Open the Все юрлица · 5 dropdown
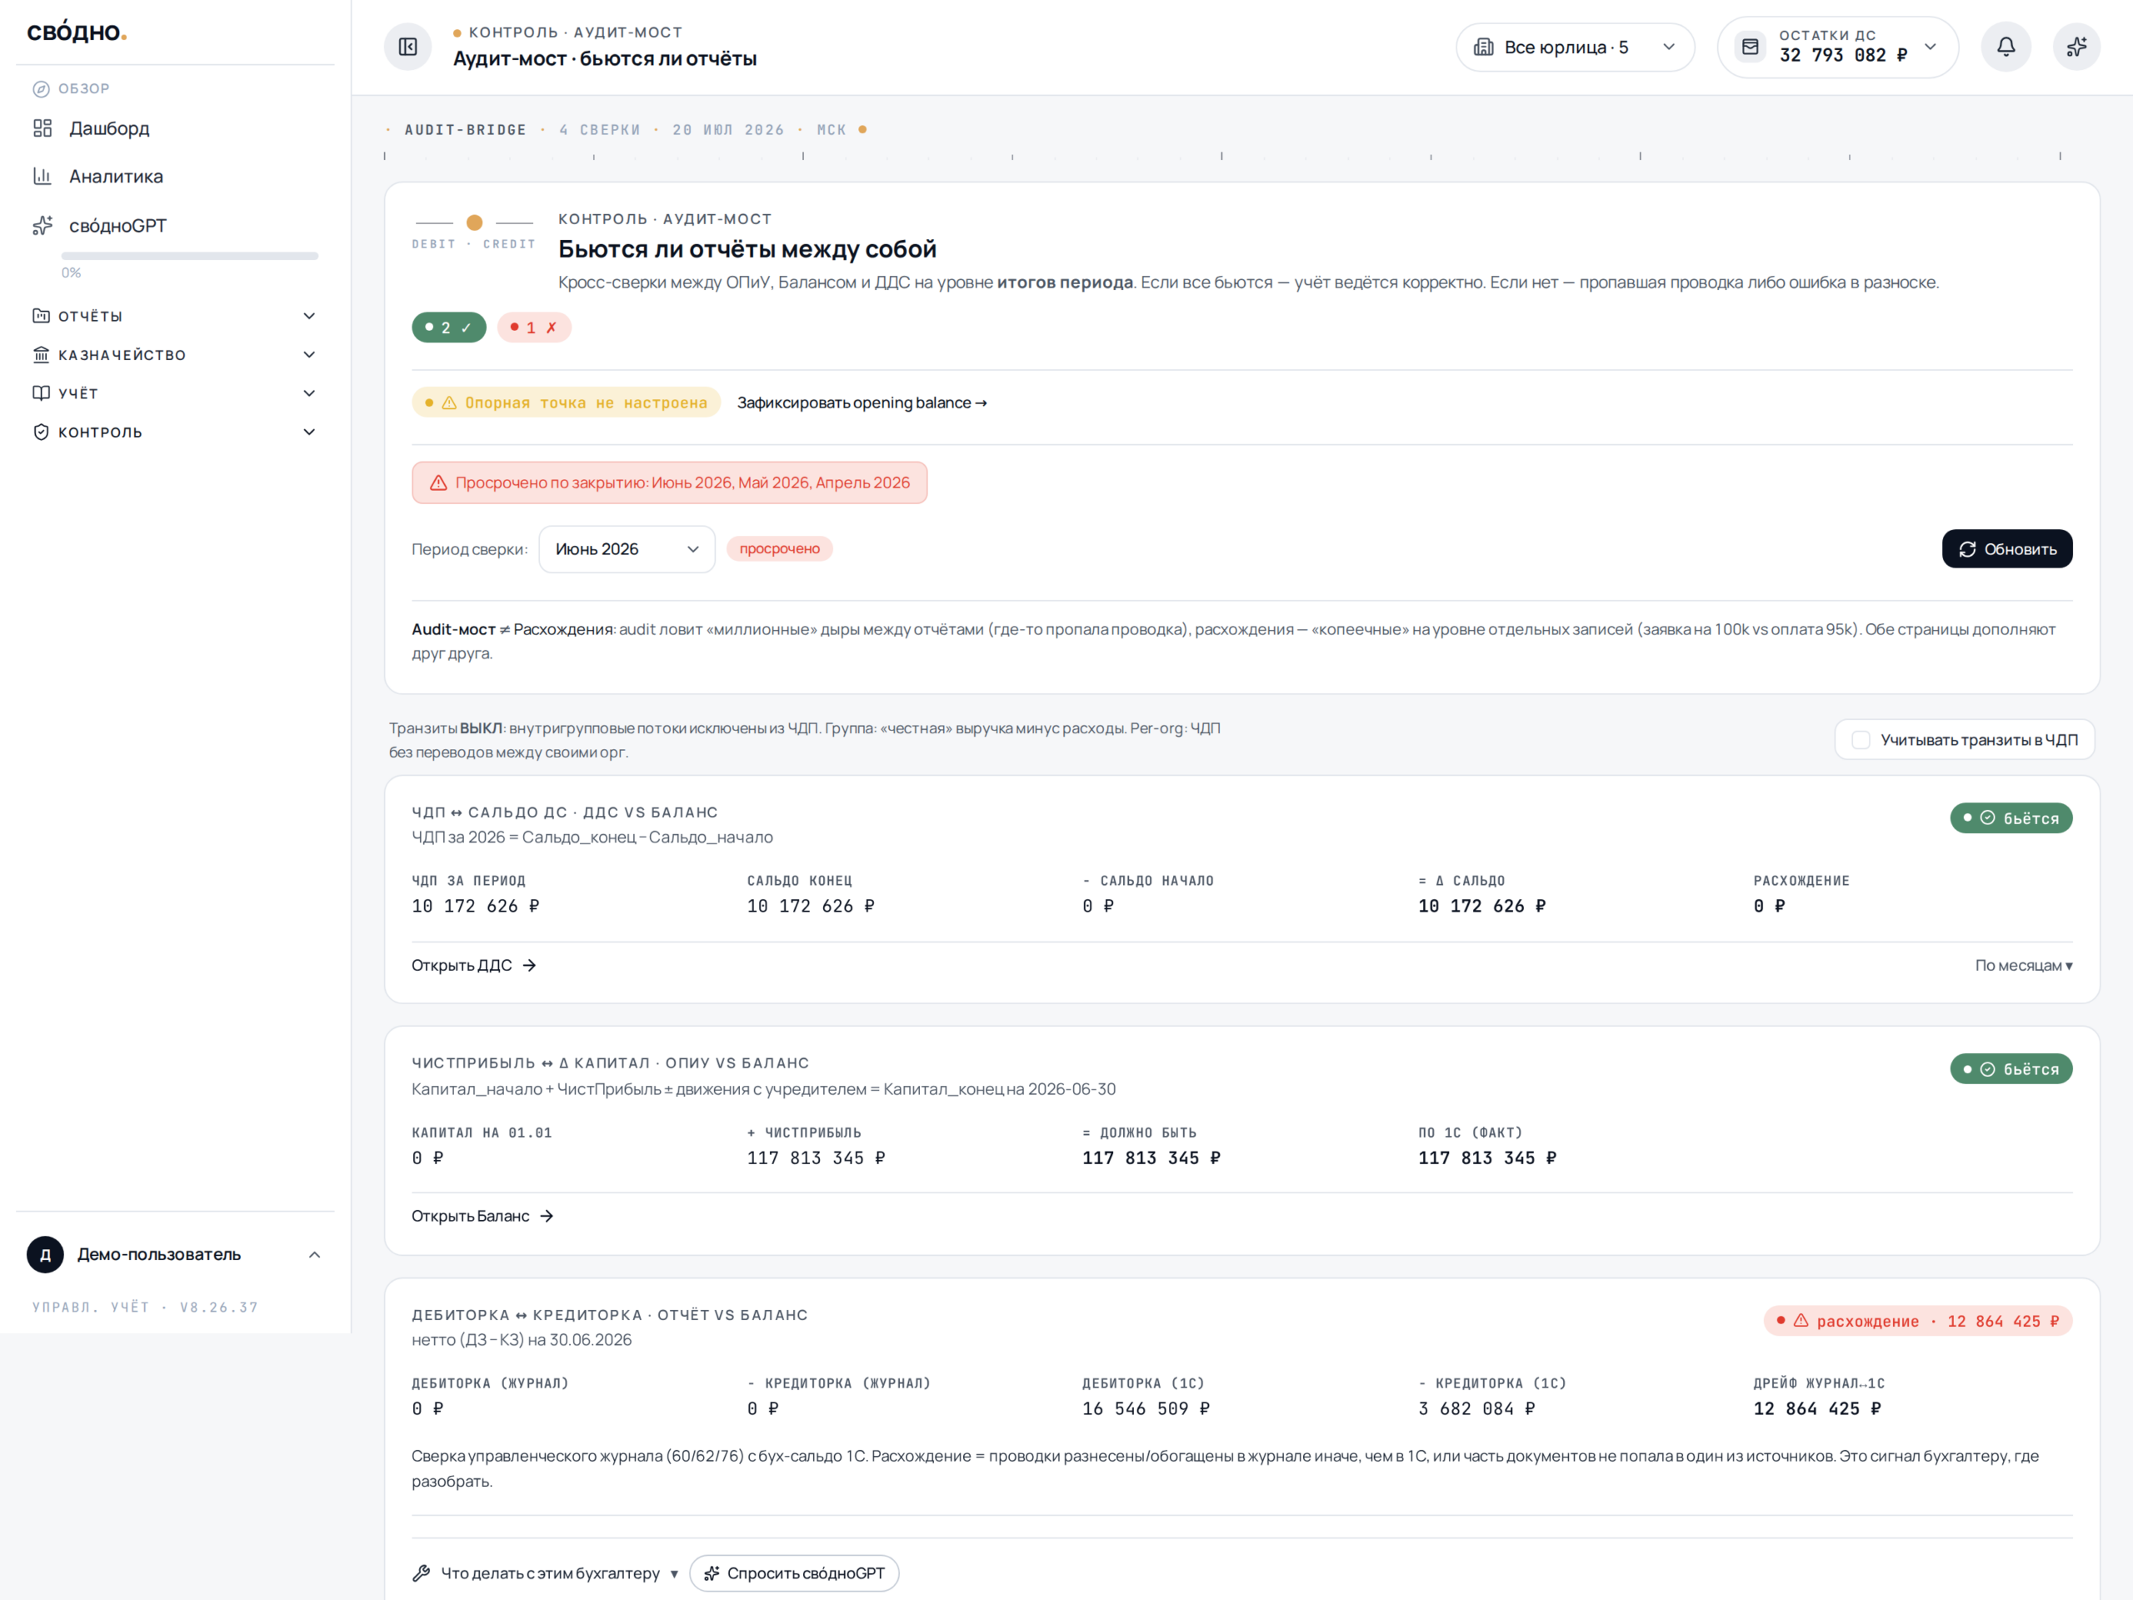Image resolution: width=2133 pixels, height=1600 pixels. (1575, 47)
